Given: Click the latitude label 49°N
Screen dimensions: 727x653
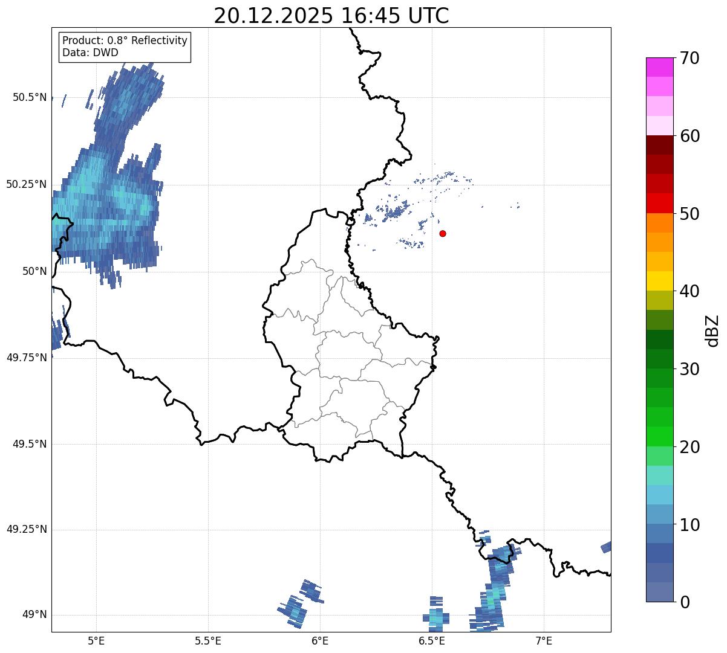Looking at the screenshot, I should pos(34,615).
